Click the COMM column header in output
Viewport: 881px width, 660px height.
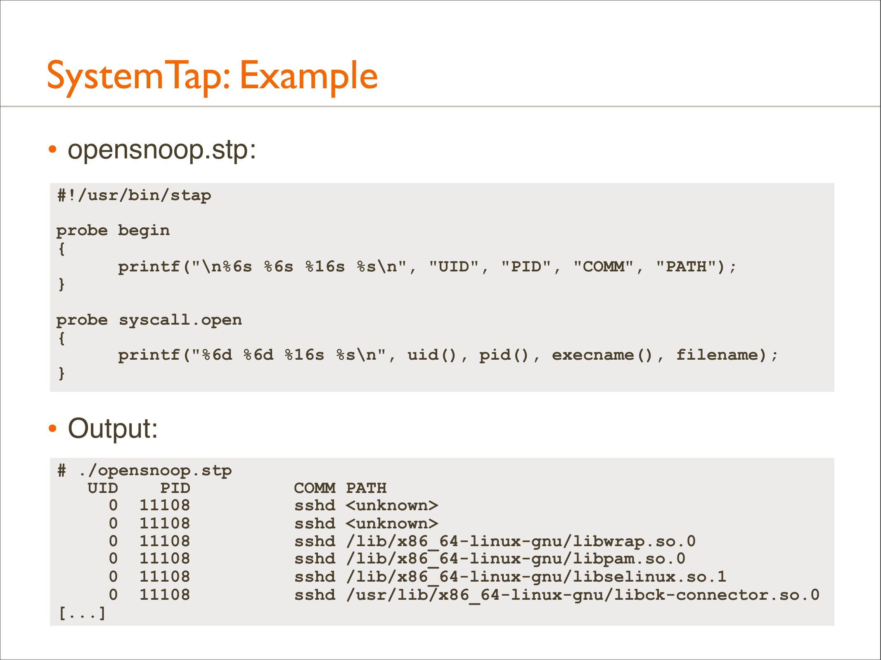point(314,488)
